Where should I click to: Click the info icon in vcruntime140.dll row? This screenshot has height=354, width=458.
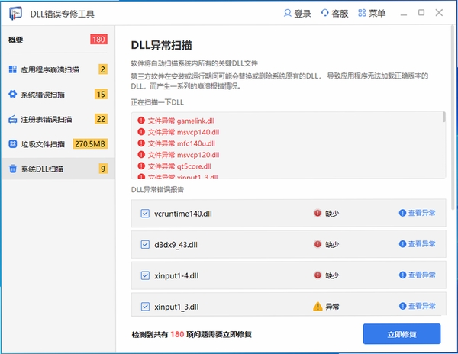coord(402,213)
